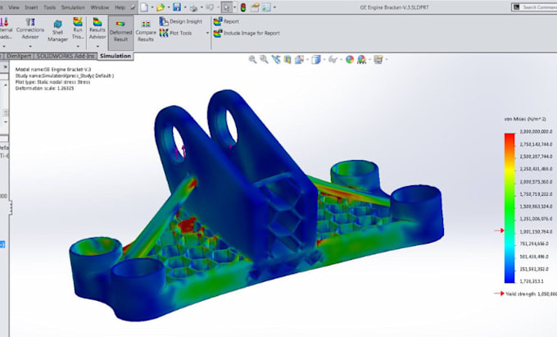The image size is (557, 337).
Task: Open the Insert menu
Action: [x=31, y=7]
